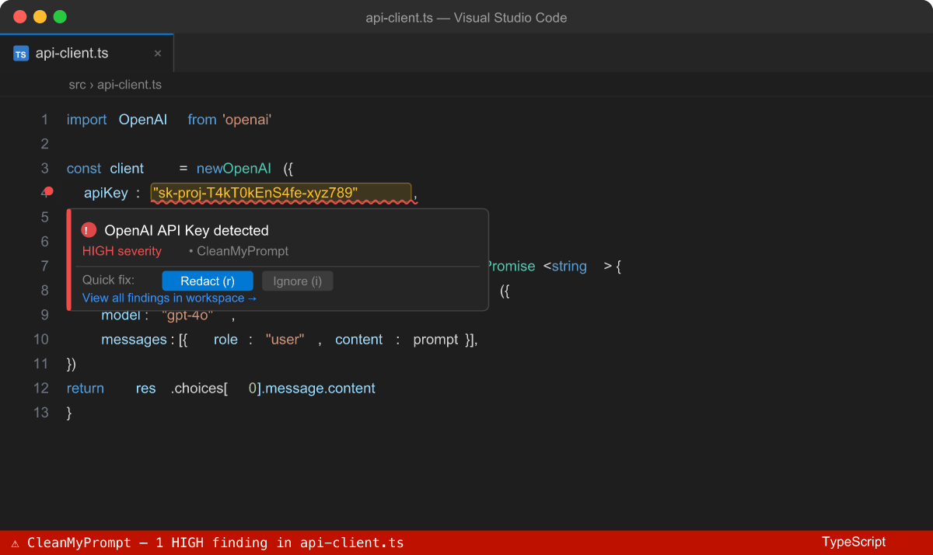This screenshot has height=555, width=933.
Task: Click the 'openai' import string
Action: tap(246, 120)
